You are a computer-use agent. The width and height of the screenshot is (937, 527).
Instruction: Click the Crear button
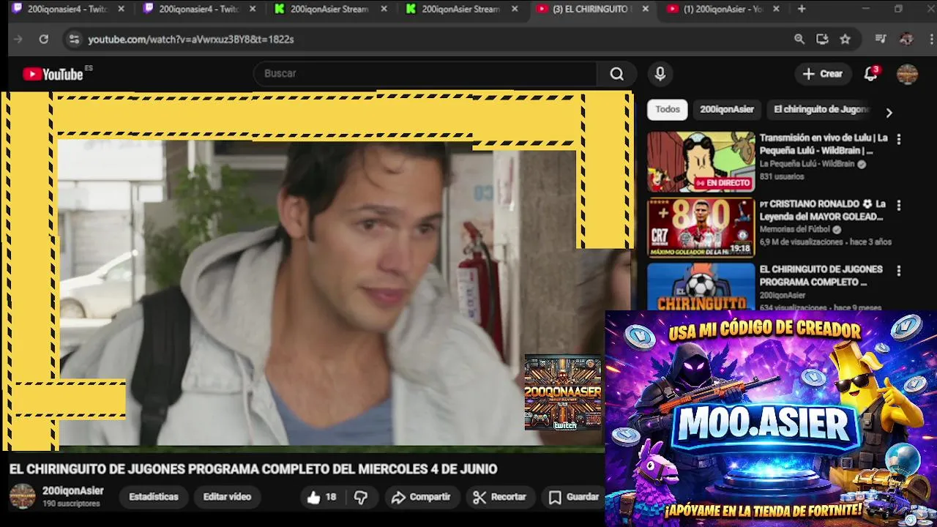822,74
